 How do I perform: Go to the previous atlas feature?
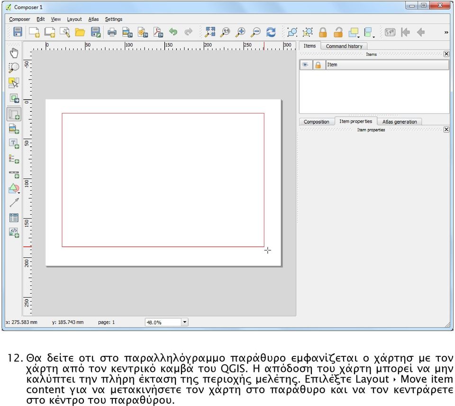[x=420, y=32]
